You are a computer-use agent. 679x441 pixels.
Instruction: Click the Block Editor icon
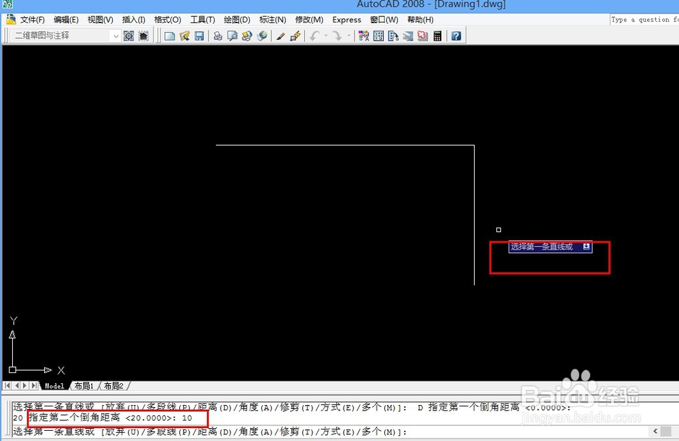click(x=296, y=36)
